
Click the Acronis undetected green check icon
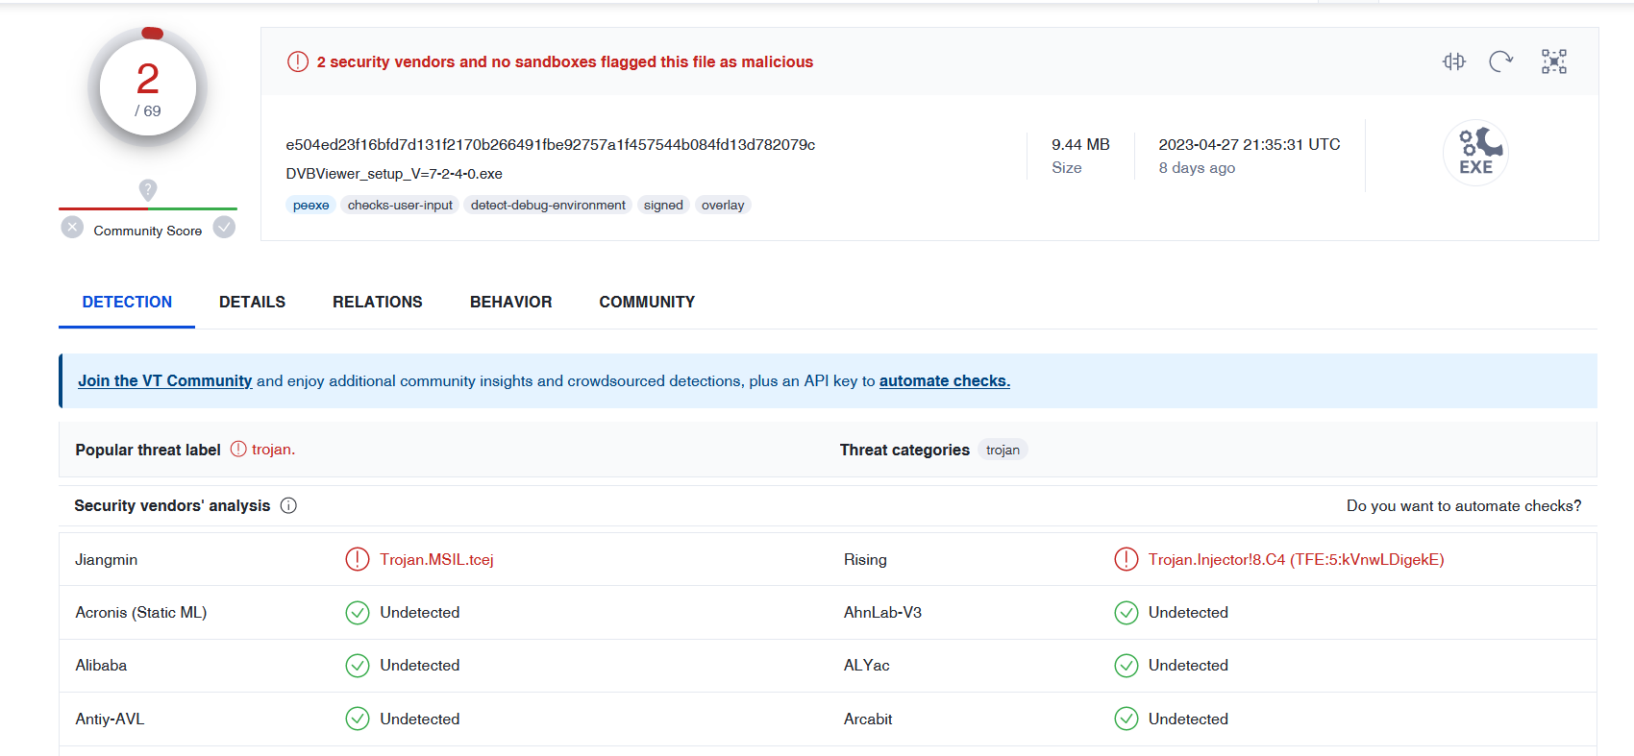point(358,613)
